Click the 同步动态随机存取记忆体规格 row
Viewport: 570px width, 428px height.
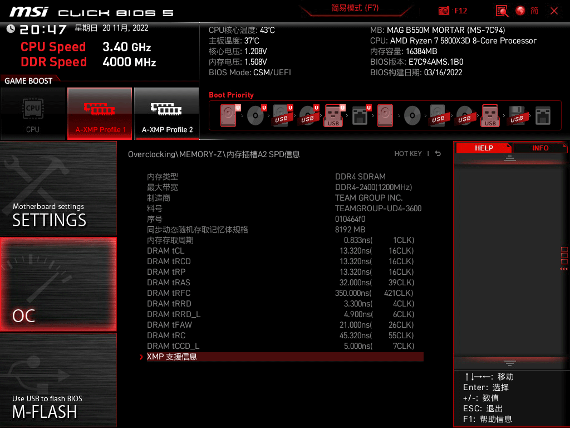click(285, 229)
